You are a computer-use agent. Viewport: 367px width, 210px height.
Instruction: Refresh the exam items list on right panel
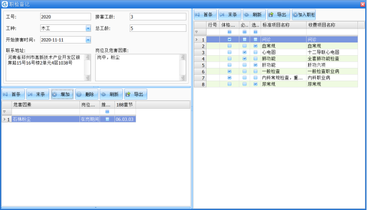(x=254, y=15)
